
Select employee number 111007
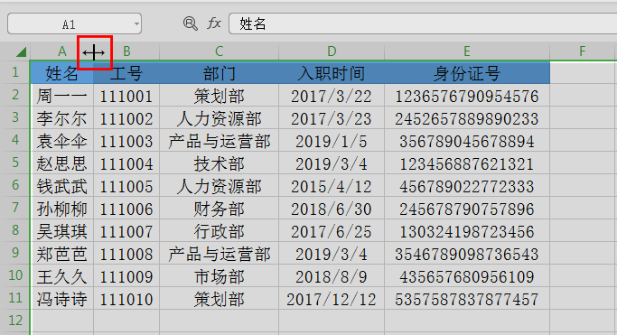[126, 231]
